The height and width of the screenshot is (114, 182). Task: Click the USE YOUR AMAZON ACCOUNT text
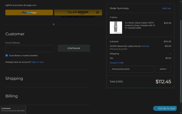coord(78,17)
